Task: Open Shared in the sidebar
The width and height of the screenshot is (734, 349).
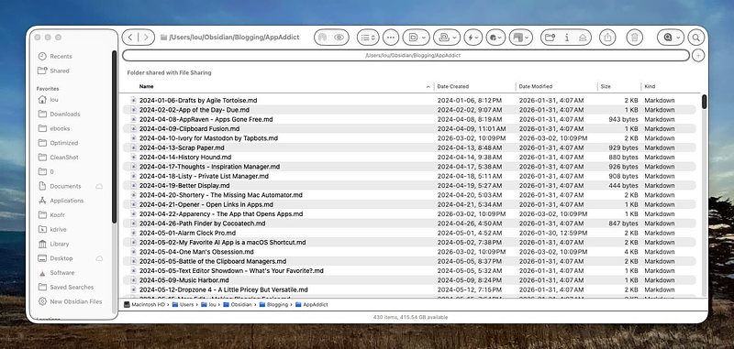Action: coord(60,71)
